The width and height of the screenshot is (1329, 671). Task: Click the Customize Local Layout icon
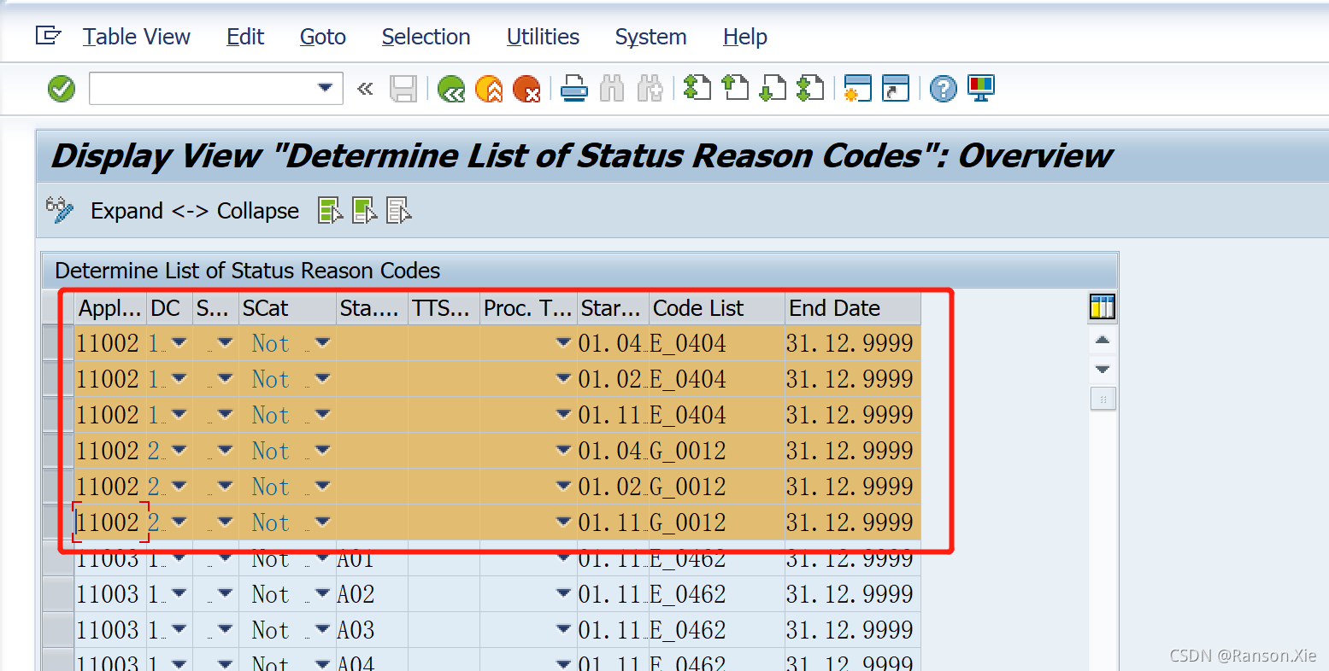point(980,88)
